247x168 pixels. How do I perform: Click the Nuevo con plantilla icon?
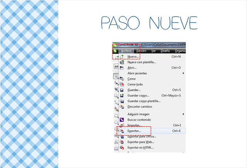[x=122, y=62]
